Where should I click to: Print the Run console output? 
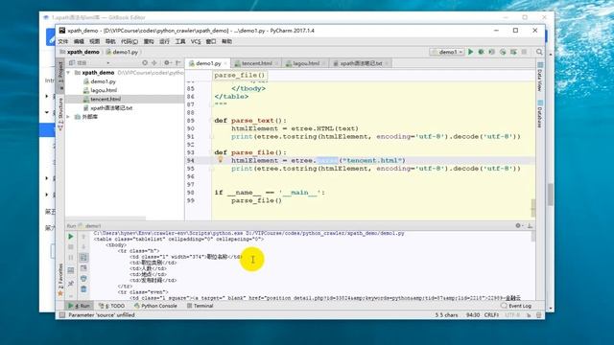[83, 279]
